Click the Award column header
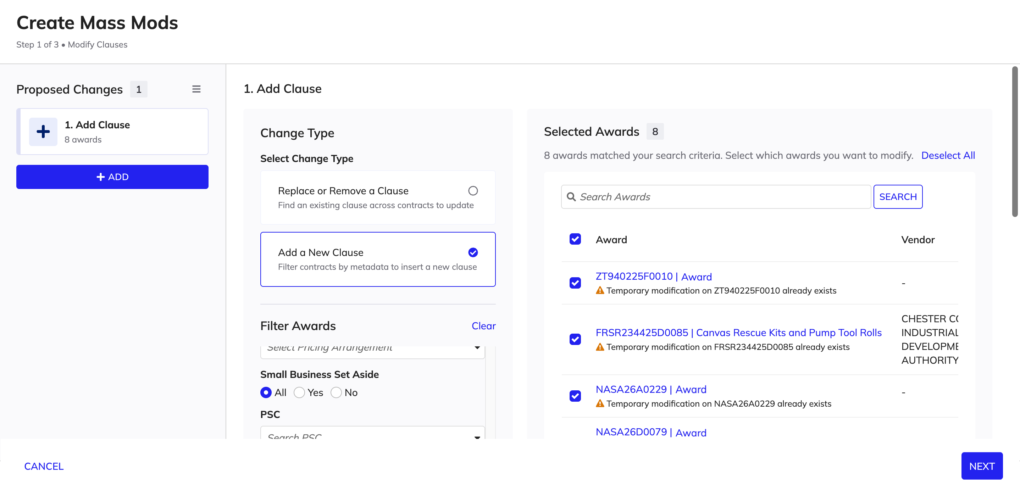Screen dimensions: 1020x485 [x=611, y=240]
